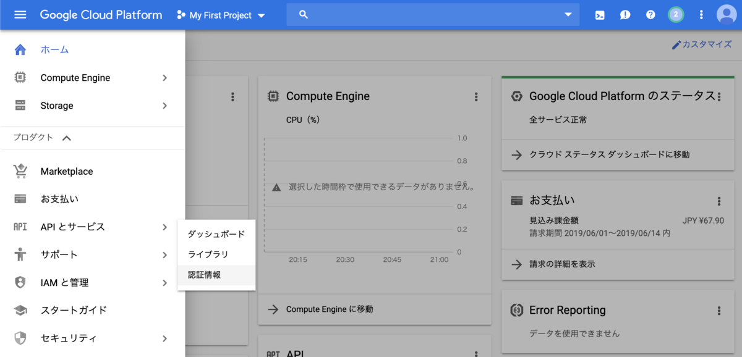
Task: Open the My First Project selector dropdown
Action: coord(221,15)
